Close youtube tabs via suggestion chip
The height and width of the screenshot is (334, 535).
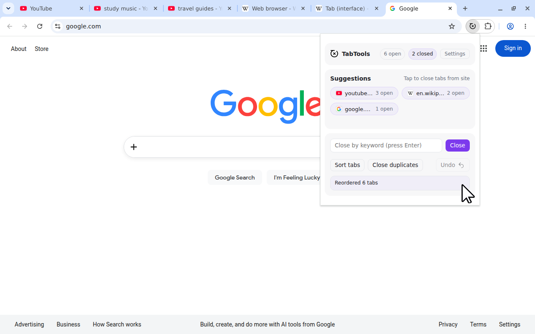(364, 93)
